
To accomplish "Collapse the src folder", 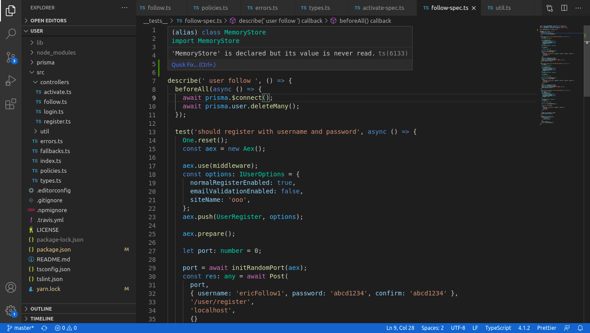I will (x=79, y=72).
